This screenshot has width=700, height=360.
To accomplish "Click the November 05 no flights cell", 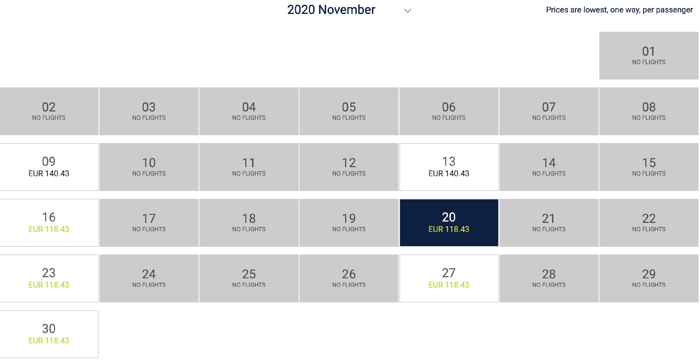I will coord(349,111).
